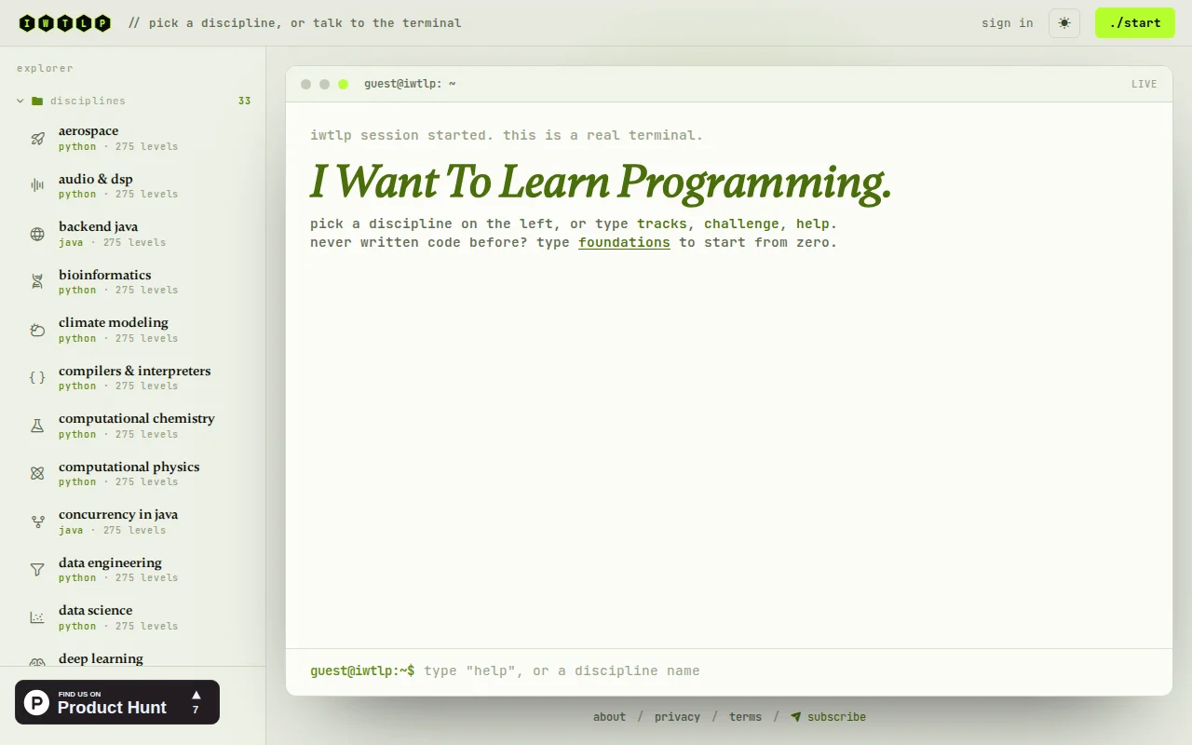The width and height of the screenshot is (1192, 745).
Task: Open the about footer link
Action: 609,717
